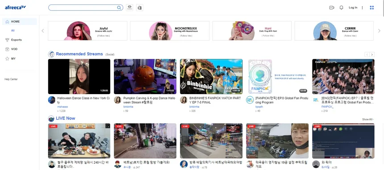The image size is (384, 170).
Task: Open the blue apps grid icon
Action: pos(372,8)
